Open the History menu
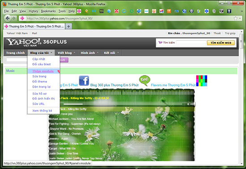 point(34,11)
